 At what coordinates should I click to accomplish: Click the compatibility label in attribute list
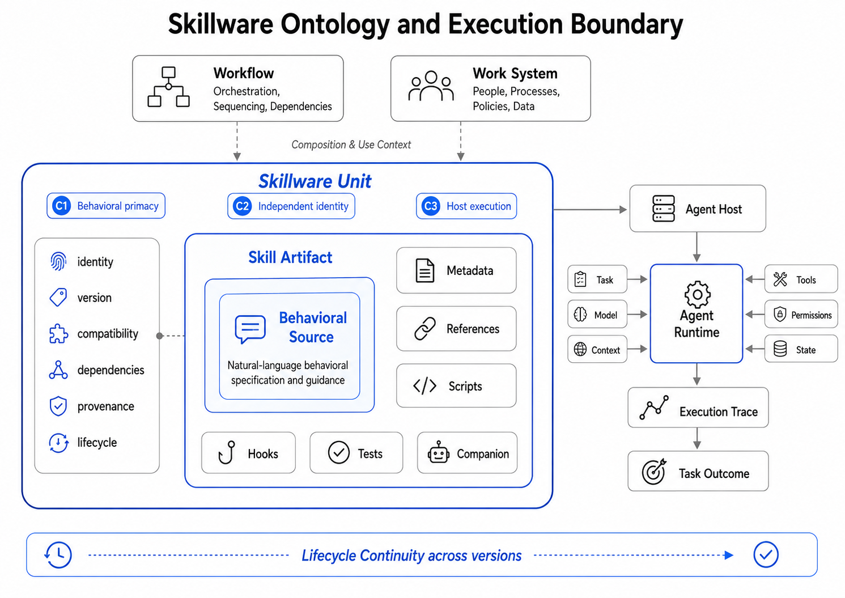click(x=108, y=334)
